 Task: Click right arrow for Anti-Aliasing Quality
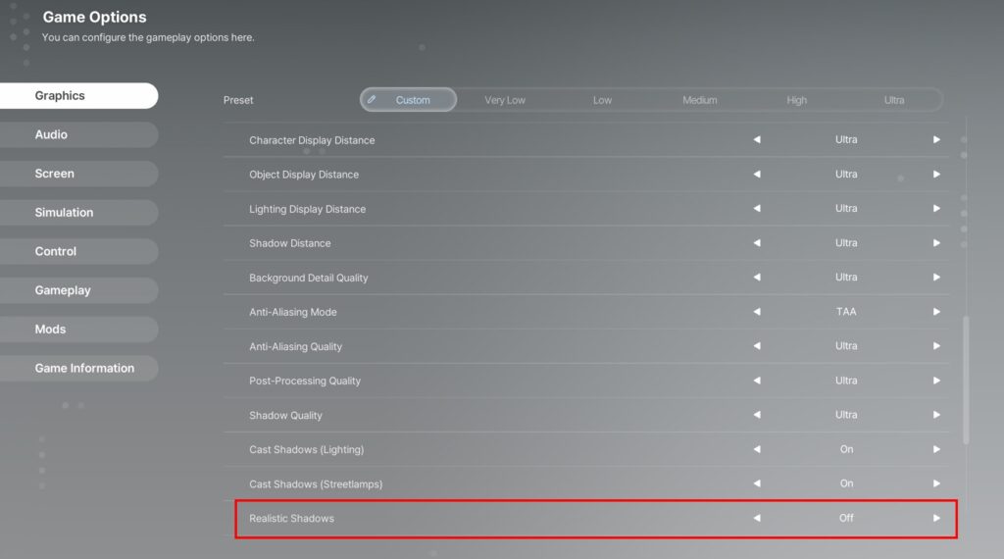point(936,346)
